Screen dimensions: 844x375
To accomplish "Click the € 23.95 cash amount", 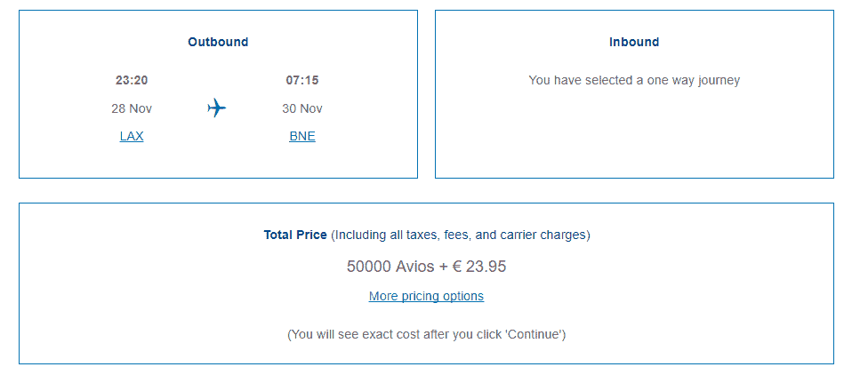I will [479, 266].
